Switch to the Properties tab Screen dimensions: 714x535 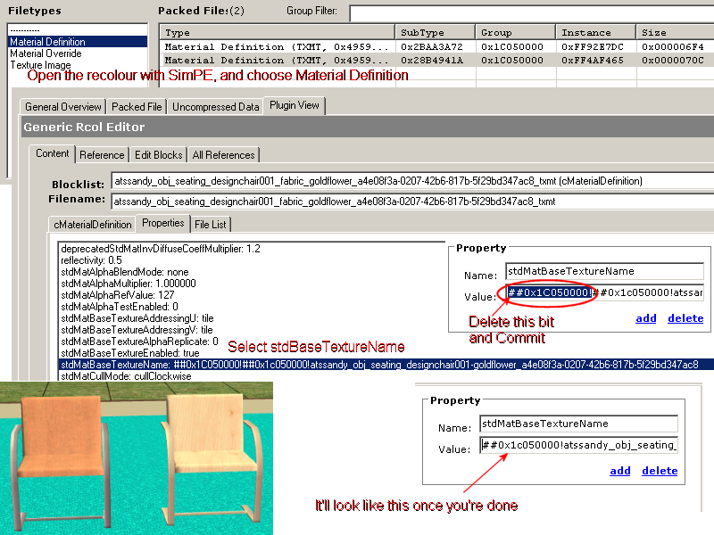point(163,223)
